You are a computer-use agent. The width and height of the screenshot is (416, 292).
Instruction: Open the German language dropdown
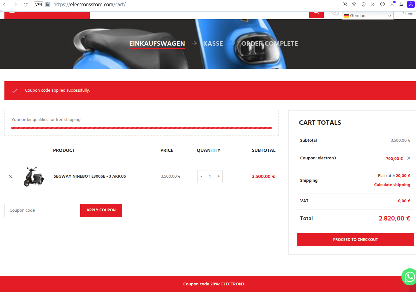[367, 16]
